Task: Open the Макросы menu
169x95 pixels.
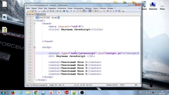Action: pyautogui.click(x=88, y=8)
